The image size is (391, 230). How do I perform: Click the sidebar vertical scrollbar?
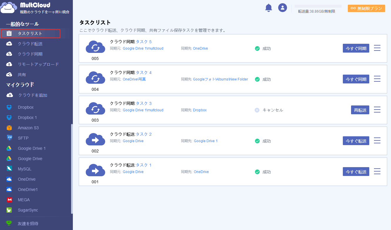[71, 169]
